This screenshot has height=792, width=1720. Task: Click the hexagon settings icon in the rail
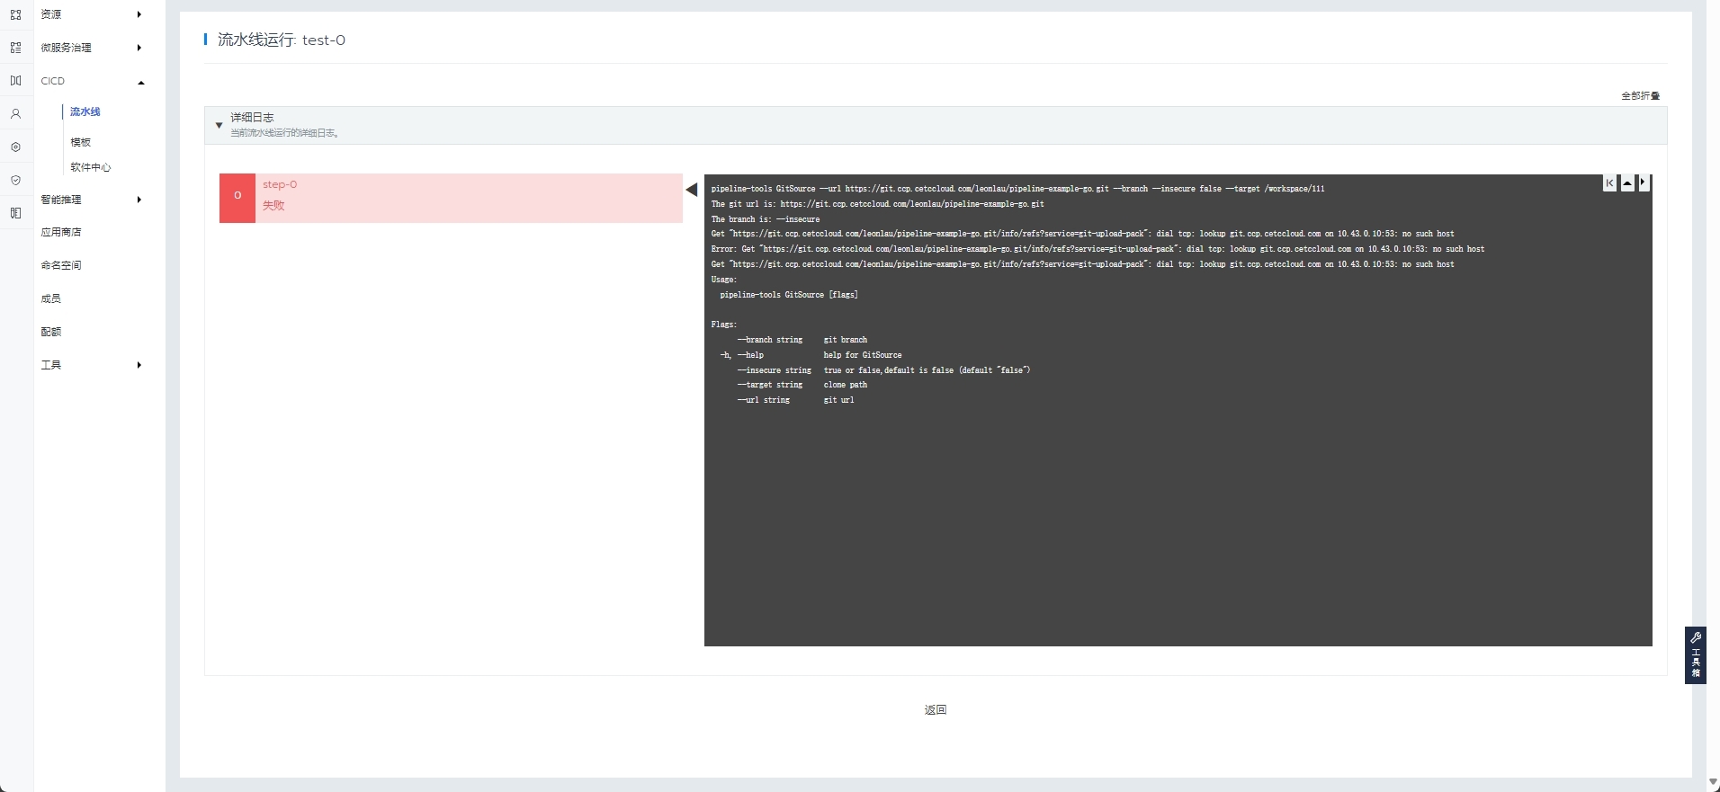pos(15,147)
